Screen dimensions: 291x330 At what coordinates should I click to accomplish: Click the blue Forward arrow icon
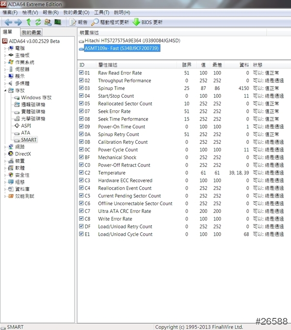[18, 22]
